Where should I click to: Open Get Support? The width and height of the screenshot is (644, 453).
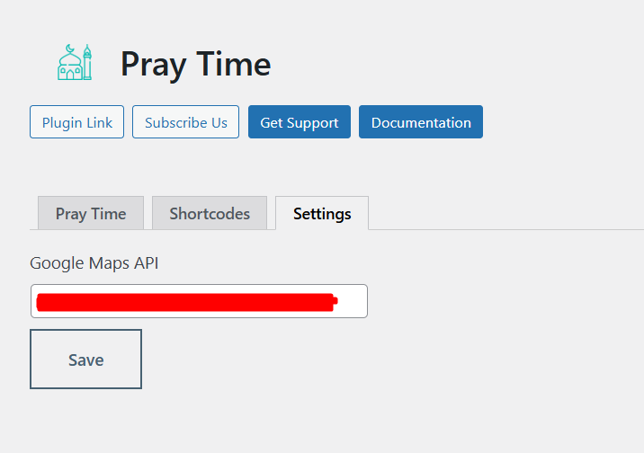(x=300, y=122)
